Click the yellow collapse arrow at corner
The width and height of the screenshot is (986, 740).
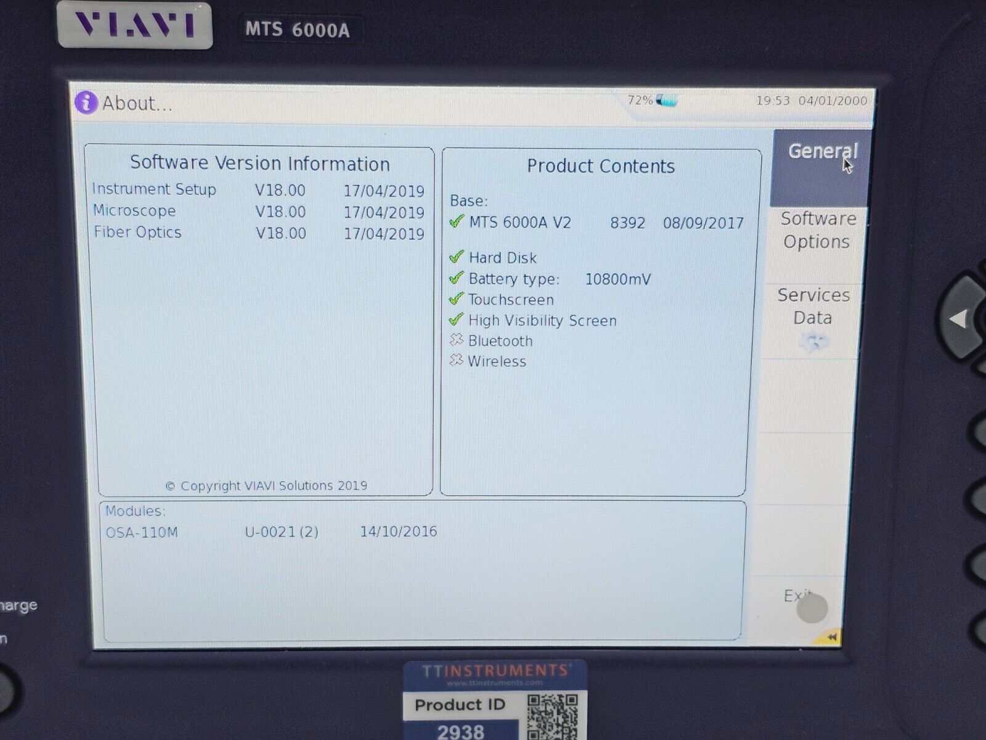(x=832, y=637)
